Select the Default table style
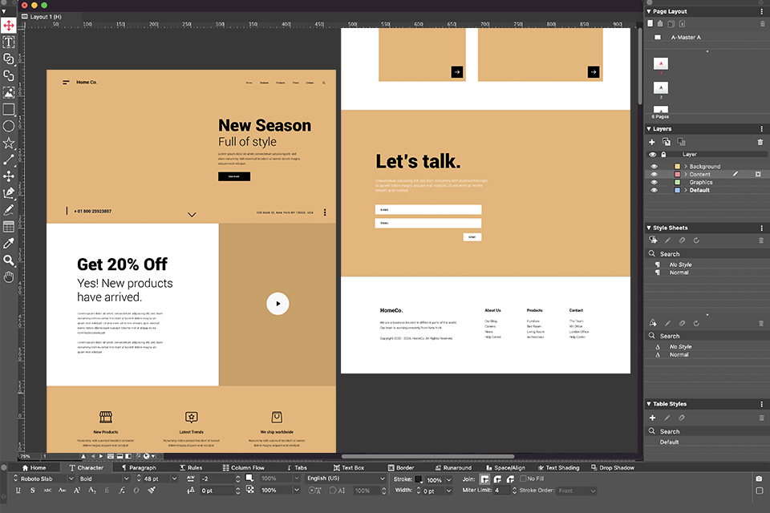 [669, 442]
